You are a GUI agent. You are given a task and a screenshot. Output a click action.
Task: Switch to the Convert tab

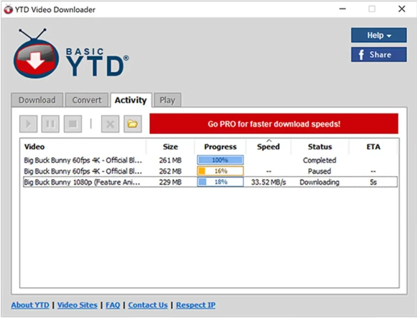pos(86,100)
